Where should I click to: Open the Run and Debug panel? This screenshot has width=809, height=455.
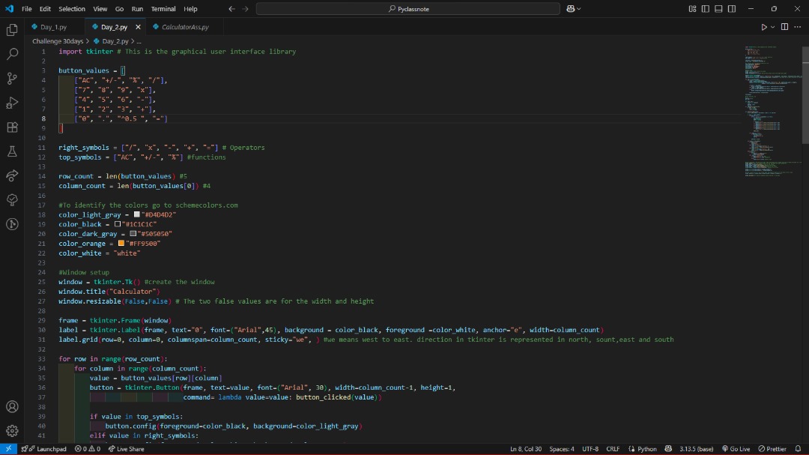coord(11,103)
